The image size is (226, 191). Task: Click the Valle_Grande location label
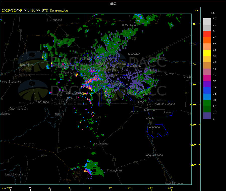[75, 93]
